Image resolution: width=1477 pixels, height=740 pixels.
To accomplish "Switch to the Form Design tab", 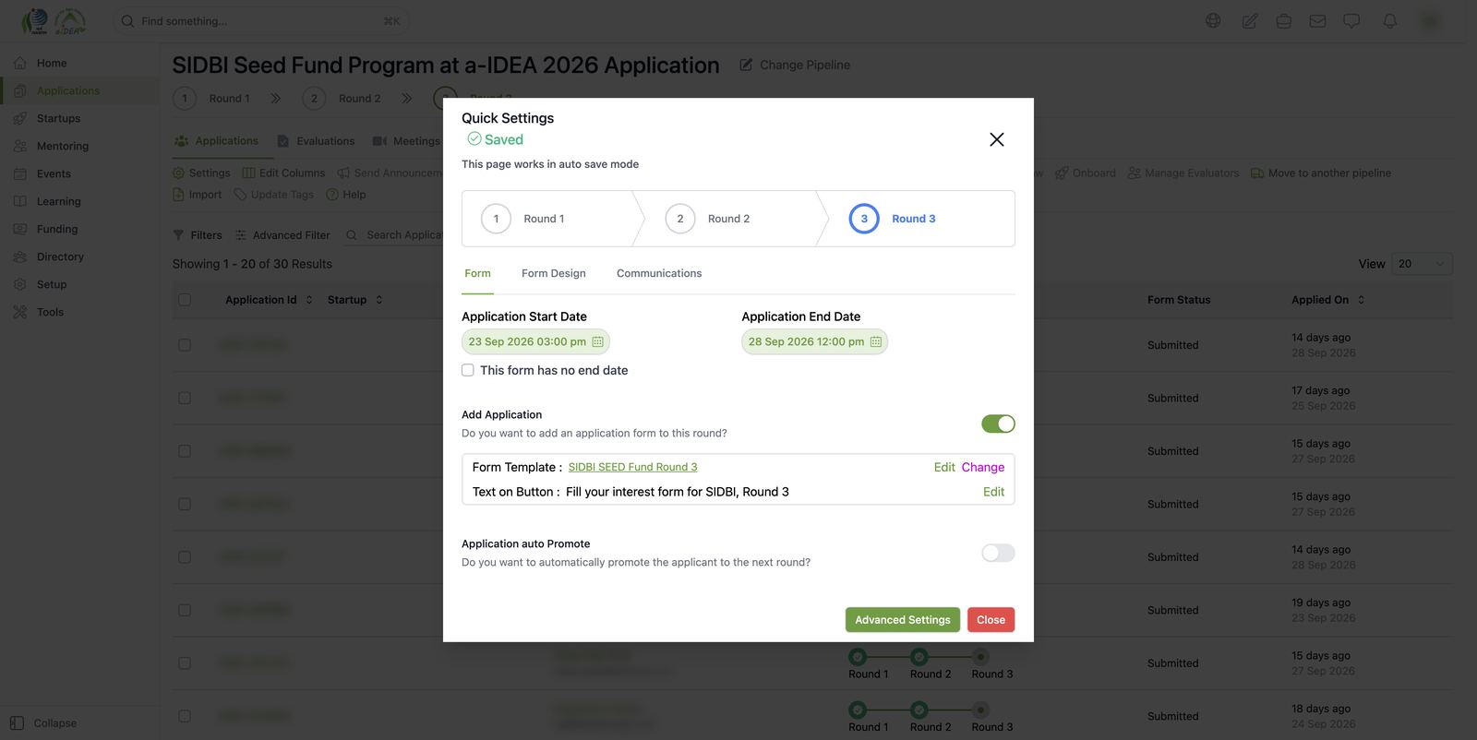I will click(x=554, y=273).
